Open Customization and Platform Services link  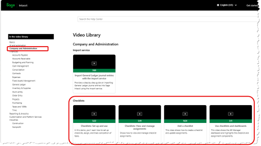(x=26, y=117)
